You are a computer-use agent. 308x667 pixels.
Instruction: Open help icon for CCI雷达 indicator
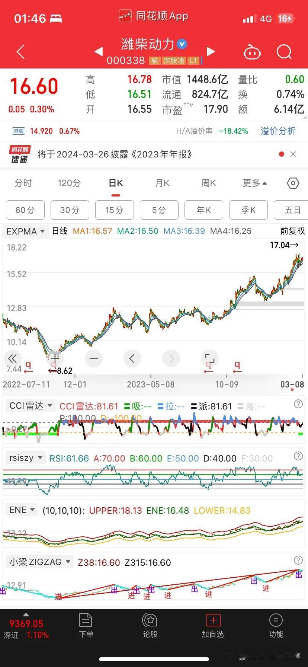[x=298, y=404]
